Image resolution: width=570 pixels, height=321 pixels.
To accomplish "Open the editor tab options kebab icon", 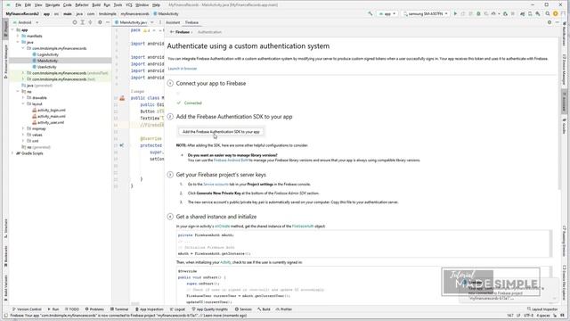I will [160, 22].
